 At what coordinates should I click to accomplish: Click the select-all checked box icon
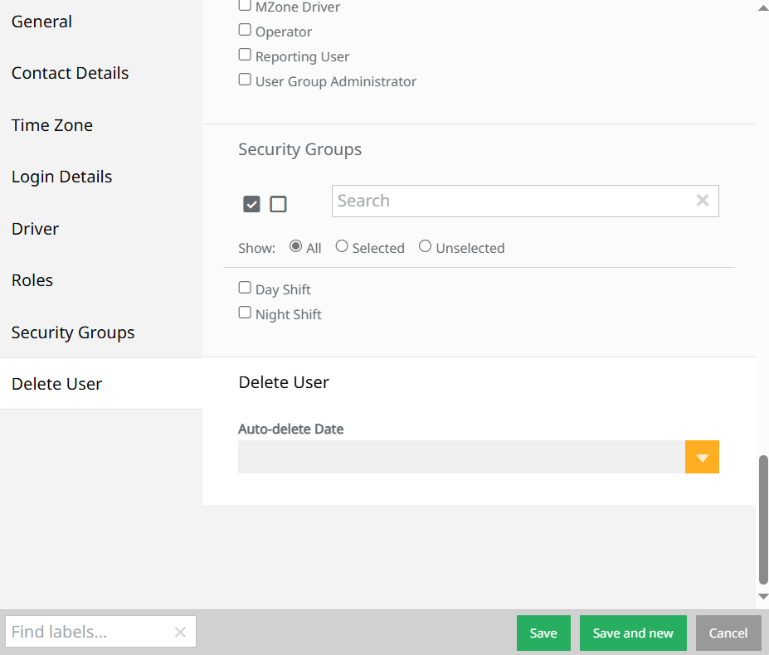point(251,204)
